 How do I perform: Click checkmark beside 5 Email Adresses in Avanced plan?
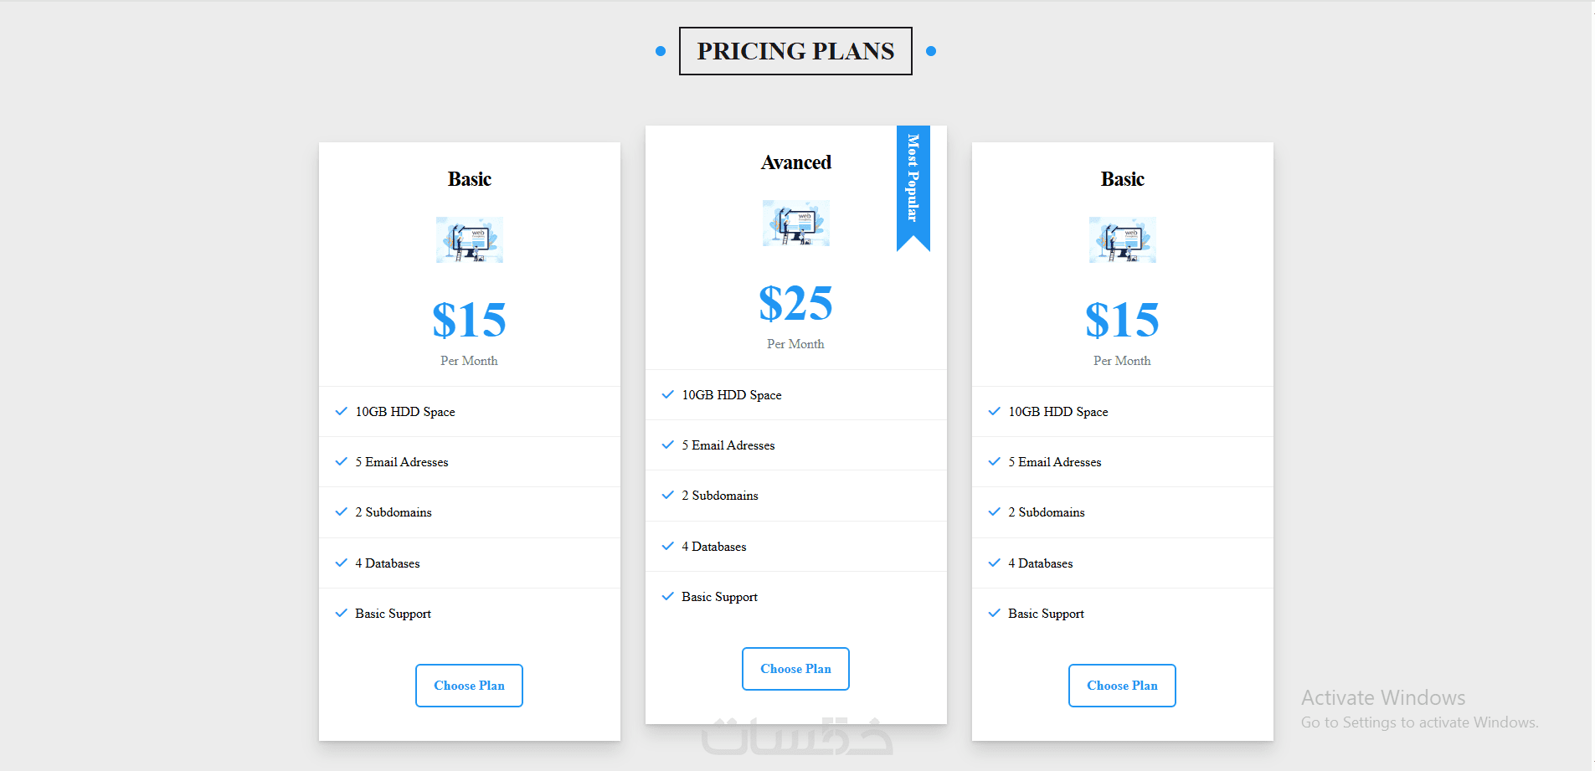tap(667, 445)
